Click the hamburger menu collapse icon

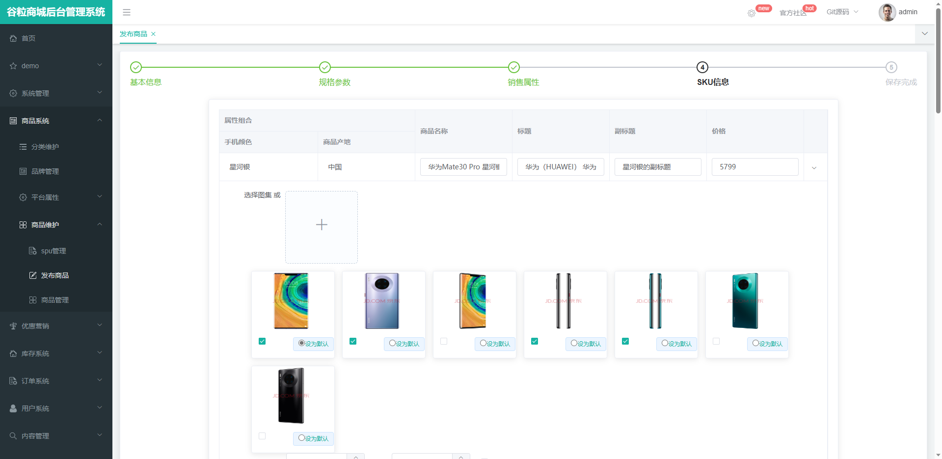127,12
